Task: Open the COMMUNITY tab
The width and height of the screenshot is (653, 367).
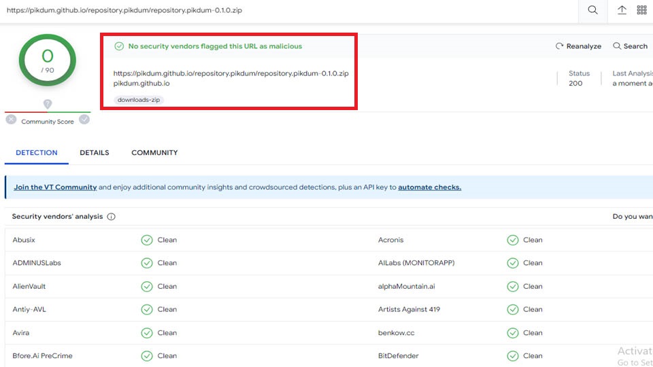Action: pyautogui.click(x=154, y=153)
